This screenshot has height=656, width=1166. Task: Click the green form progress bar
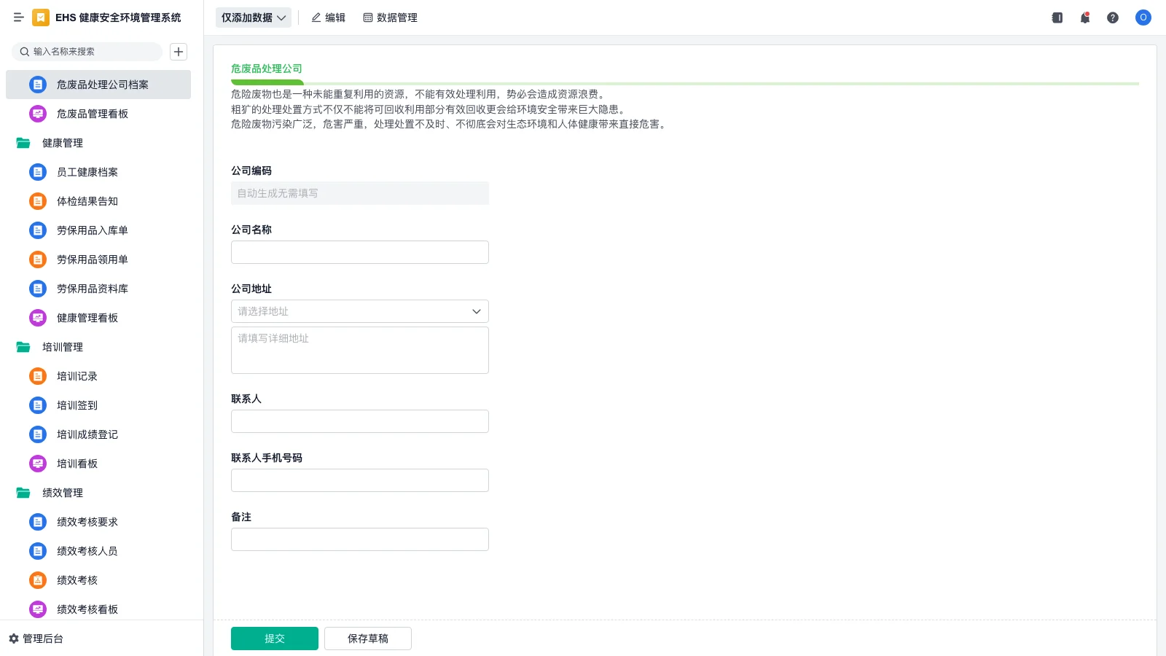coord(267,82)
